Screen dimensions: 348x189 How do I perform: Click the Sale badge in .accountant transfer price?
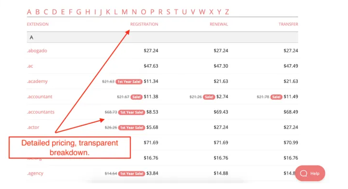[x=276, y=97]
